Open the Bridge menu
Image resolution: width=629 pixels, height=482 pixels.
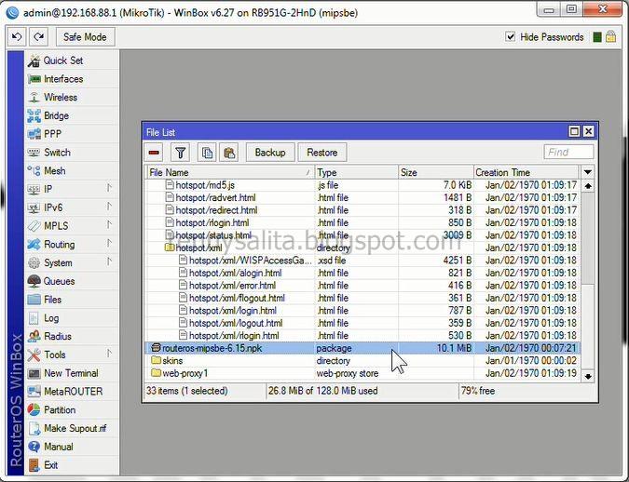tap(56, 115)
